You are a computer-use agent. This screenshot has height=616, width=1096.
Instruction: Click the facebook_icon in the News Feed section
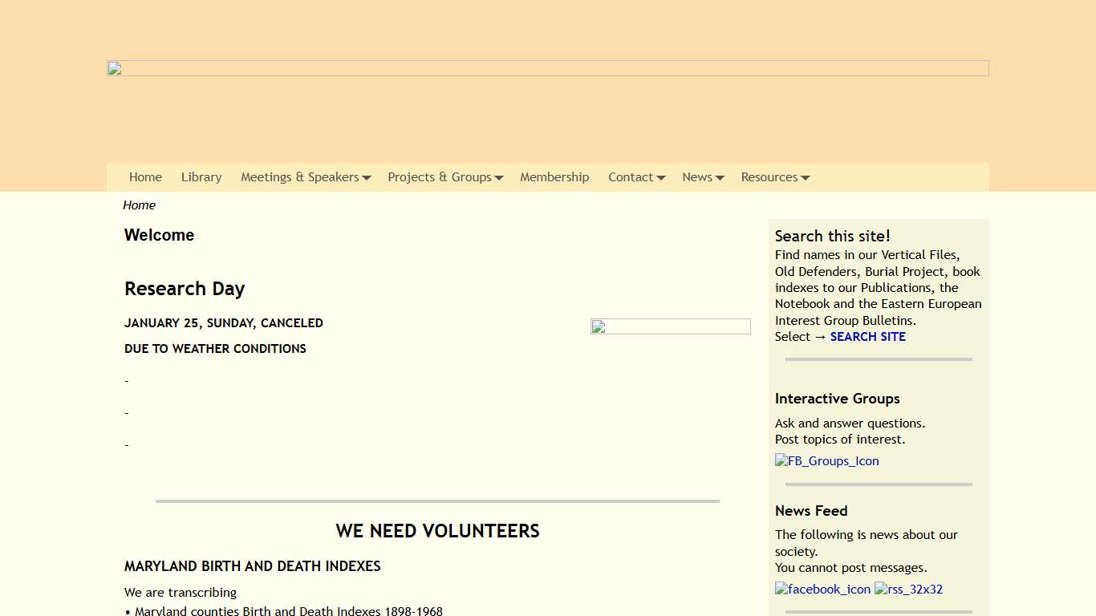[x=822, y=589]
